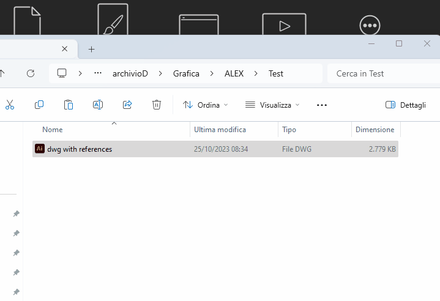Open the window layout icon in background app
Viewport: 440px width, 301px height.
(199, 24)
